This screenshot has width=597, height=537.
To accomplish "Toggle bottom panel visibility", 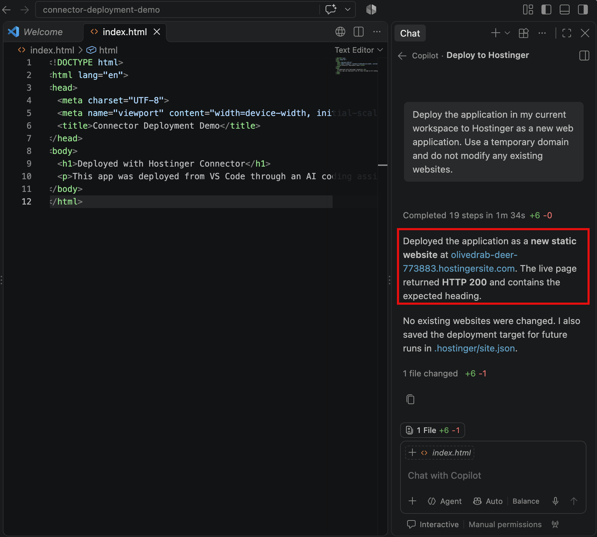I will (x=565, y=9).
